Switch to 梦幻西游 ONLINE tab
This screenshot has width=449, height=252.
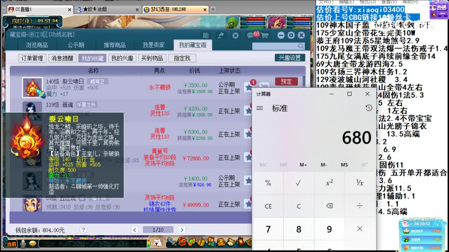(176, 9)
